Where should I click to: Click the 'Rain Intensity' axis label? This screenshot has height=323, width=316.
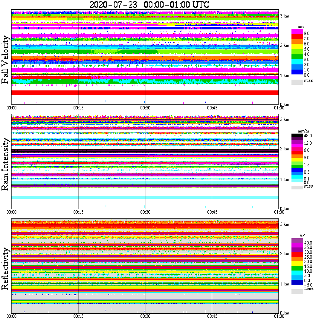pyautogui.click(x=6, y=164)
